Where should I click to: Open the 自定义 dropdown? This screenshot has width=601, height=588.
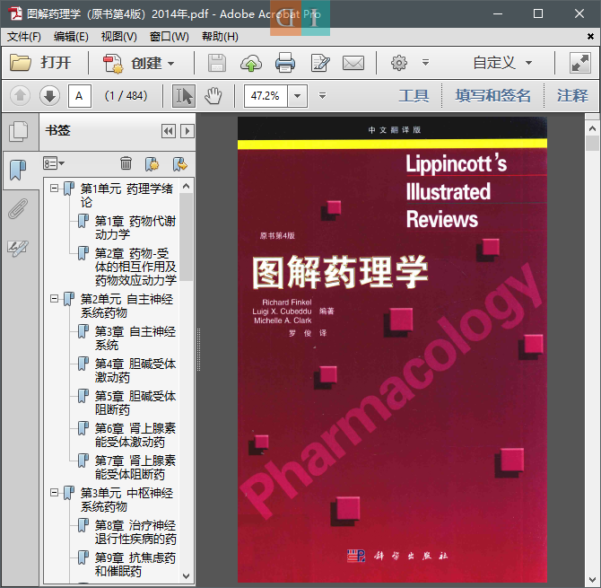502,63
